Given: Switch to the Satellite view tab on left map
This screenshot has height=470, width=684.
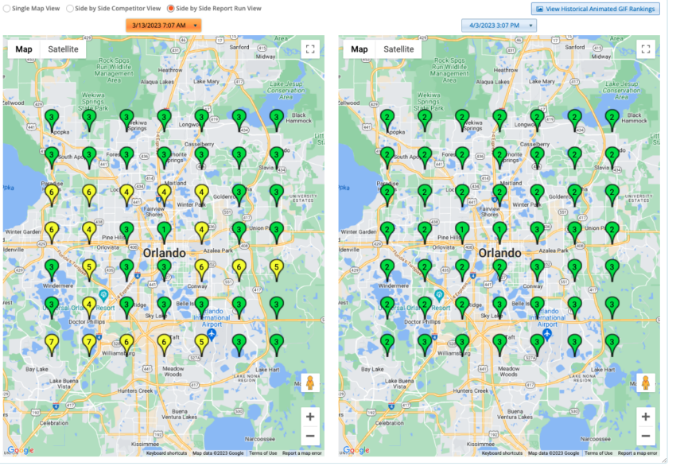Looking at the screenshot, I should pos(64,49).
